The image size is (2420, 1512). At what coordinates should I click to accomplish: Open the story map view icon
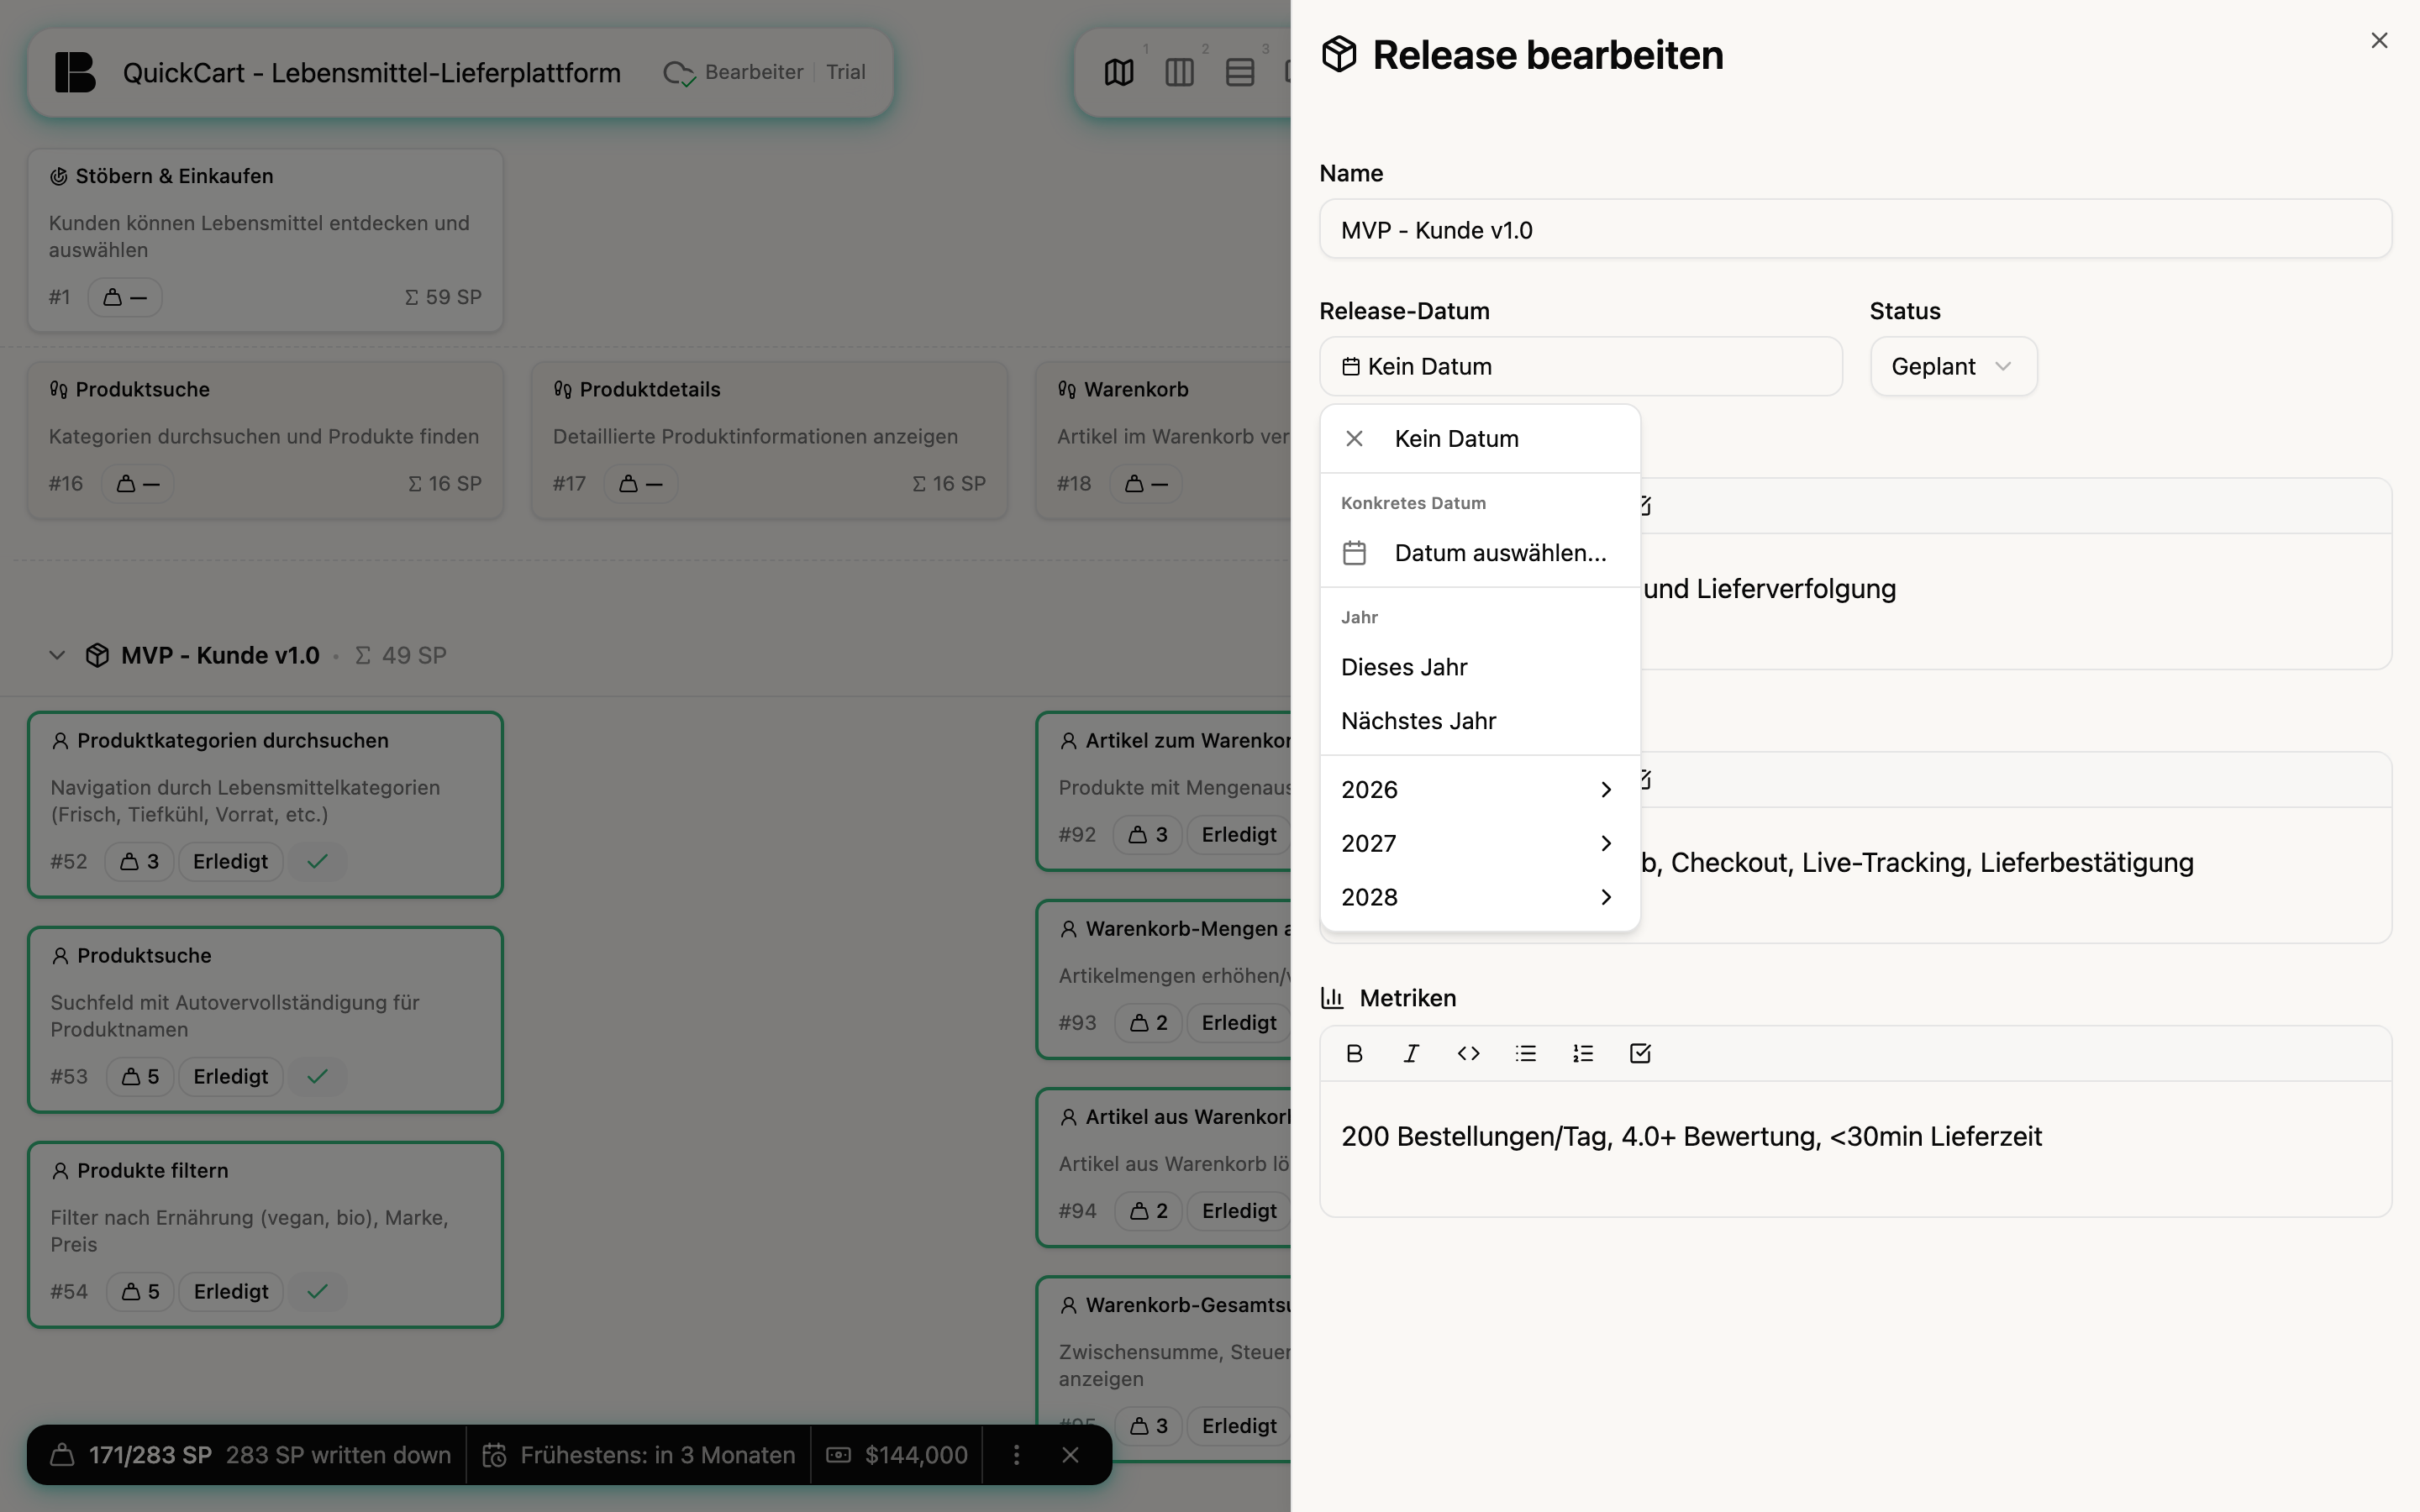[1119, 73]
